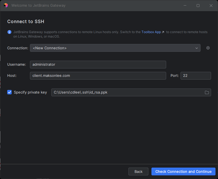Click the Welcome to JetBrains Gateway title
Screen dimensions: 218x179
pyautogui.click(x=38, y=6)
